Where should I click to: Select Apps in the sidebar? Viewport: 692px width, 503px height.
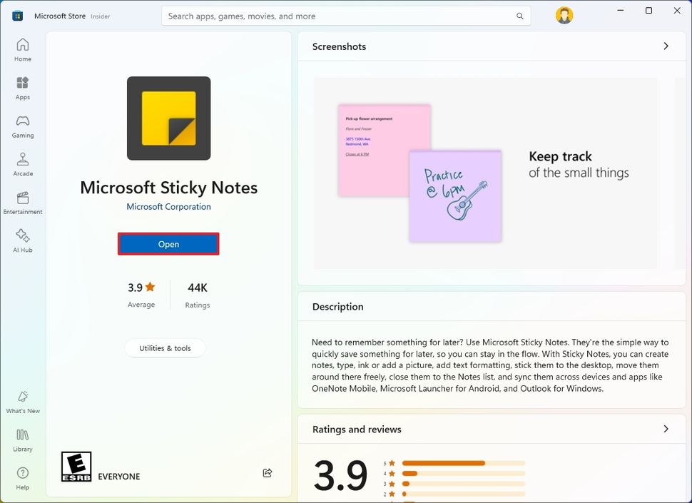22,86
